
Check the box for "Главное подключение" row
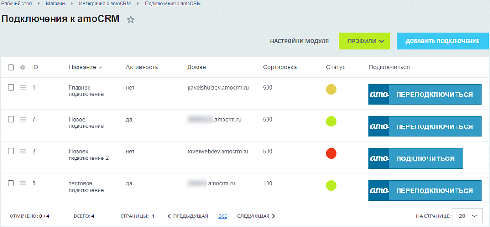(x=11, y=87)
